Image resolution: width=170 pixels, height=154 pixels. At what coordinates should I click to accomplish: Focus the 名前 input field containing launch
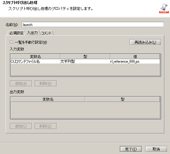pyautogui.click(x=92, y=24)
